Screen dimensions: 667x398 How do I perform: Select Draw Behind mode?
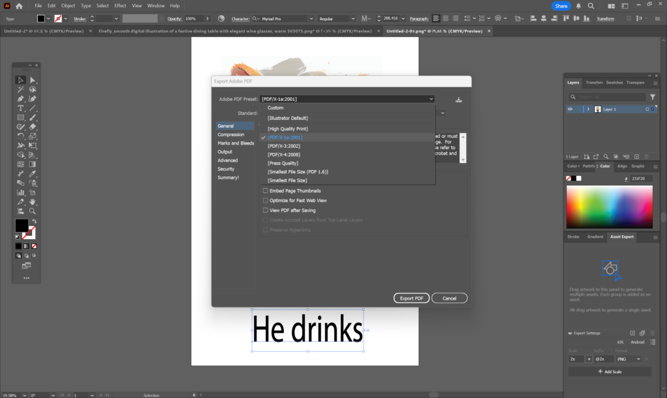pos(26,256)
